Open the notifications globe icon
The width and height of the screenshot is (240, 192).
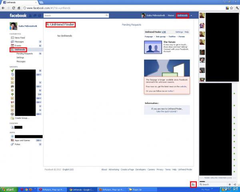(40, 16)
